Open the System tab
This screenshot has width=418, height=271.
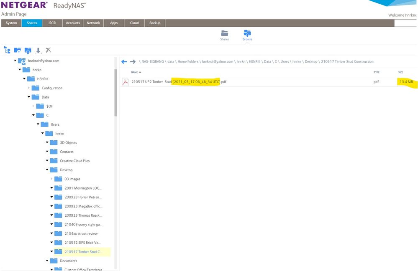[11, 23]
